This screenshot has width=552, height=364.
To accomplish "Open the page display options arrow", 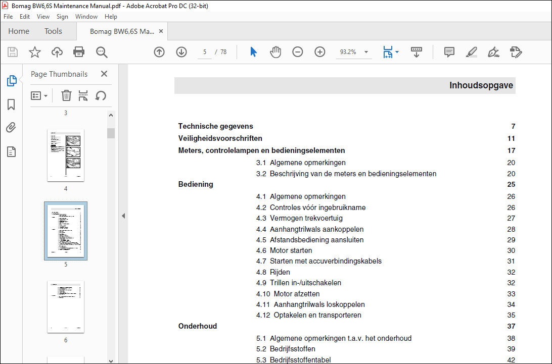I will (397, 52).
